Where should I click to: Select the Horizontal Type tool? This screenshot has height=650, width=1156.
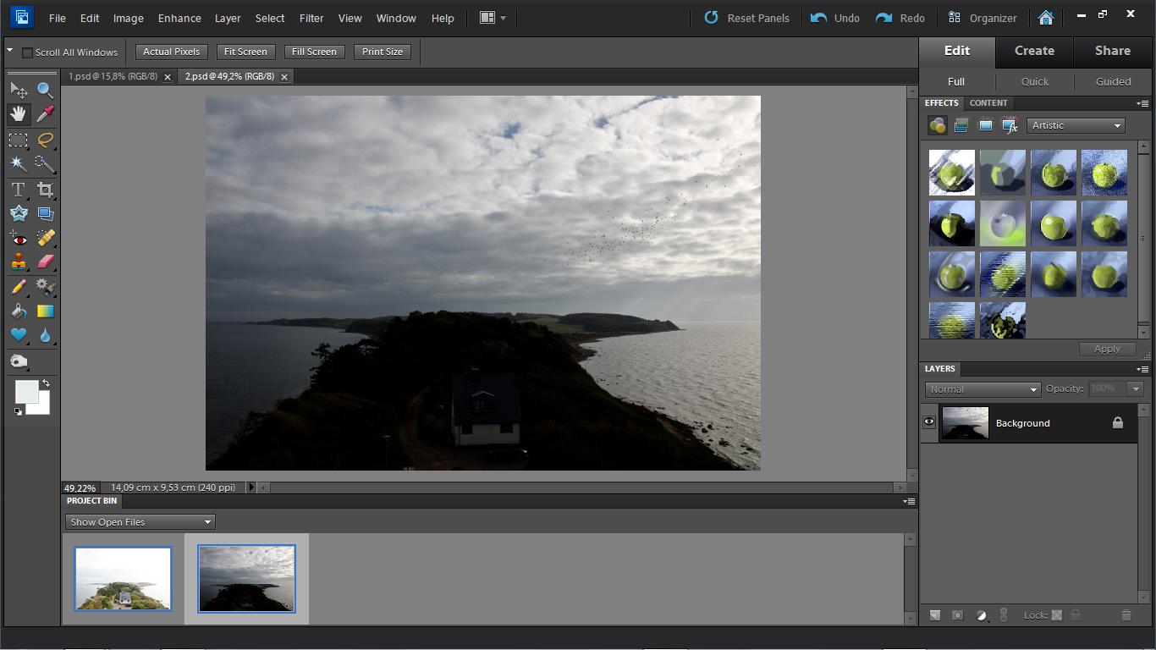[x=18, y=190]
